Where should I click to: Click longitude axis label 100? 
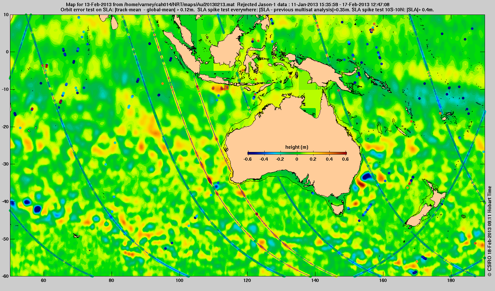coord(179,280)
